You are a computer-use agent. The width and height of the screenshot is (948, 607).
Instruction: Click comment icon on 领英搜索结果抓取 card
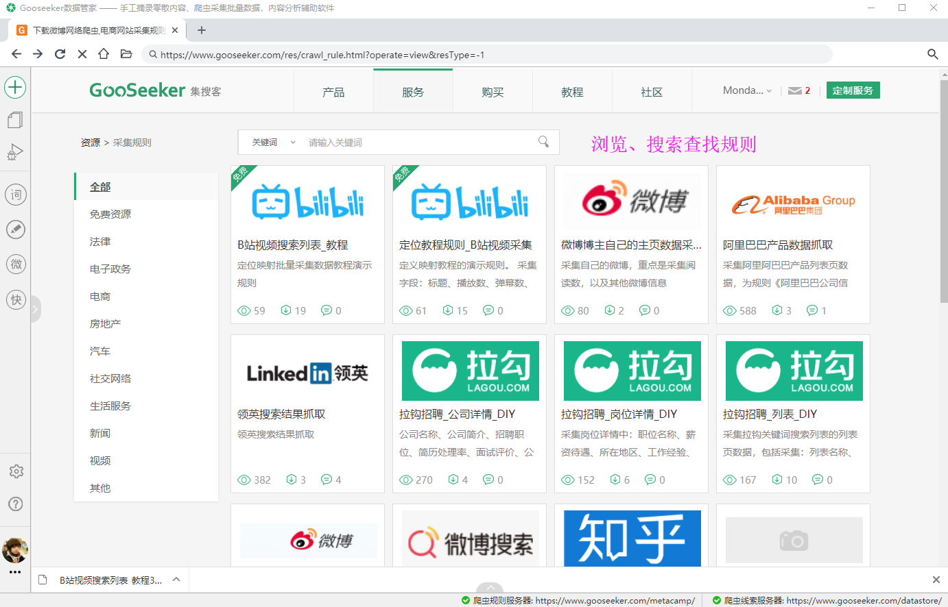click(327, 480)
